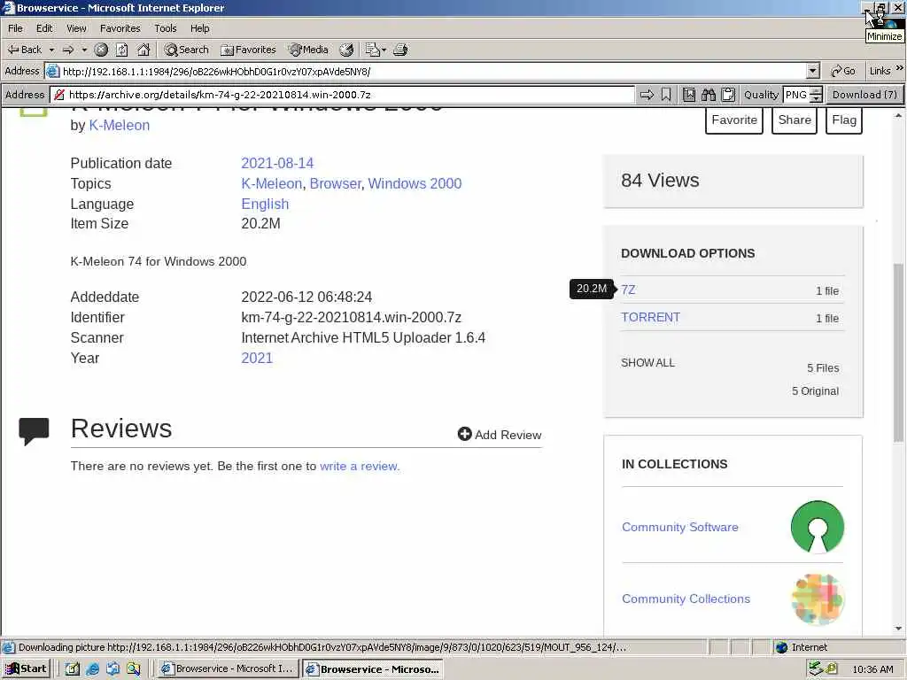
Task: Click the Browservice clipboard icon
Action: [728, 94]
